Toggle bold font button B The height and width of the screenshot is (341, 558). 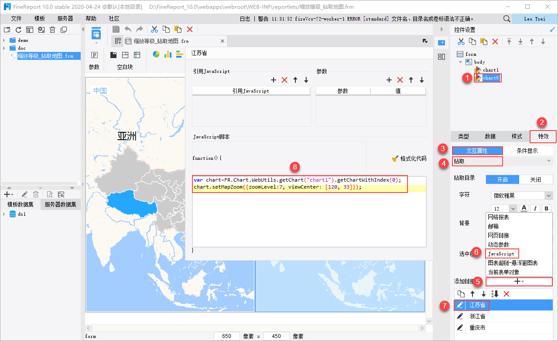tap(547, 208)
